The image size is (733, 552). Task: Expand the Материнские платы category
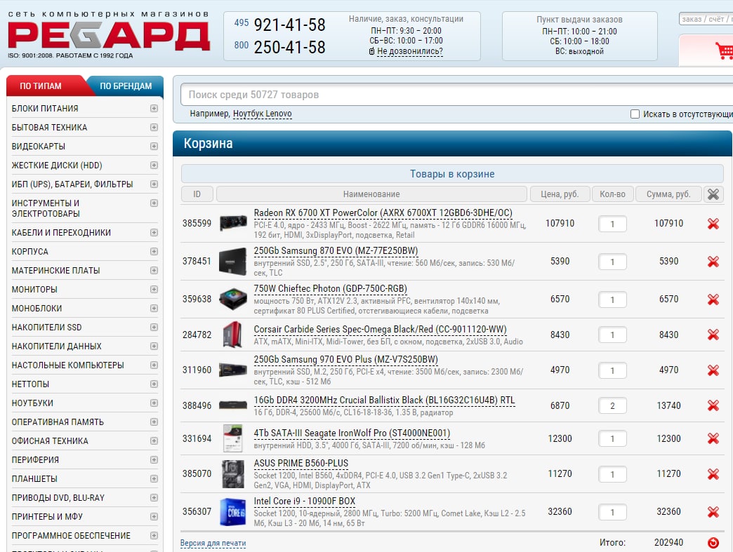point(154,271)
